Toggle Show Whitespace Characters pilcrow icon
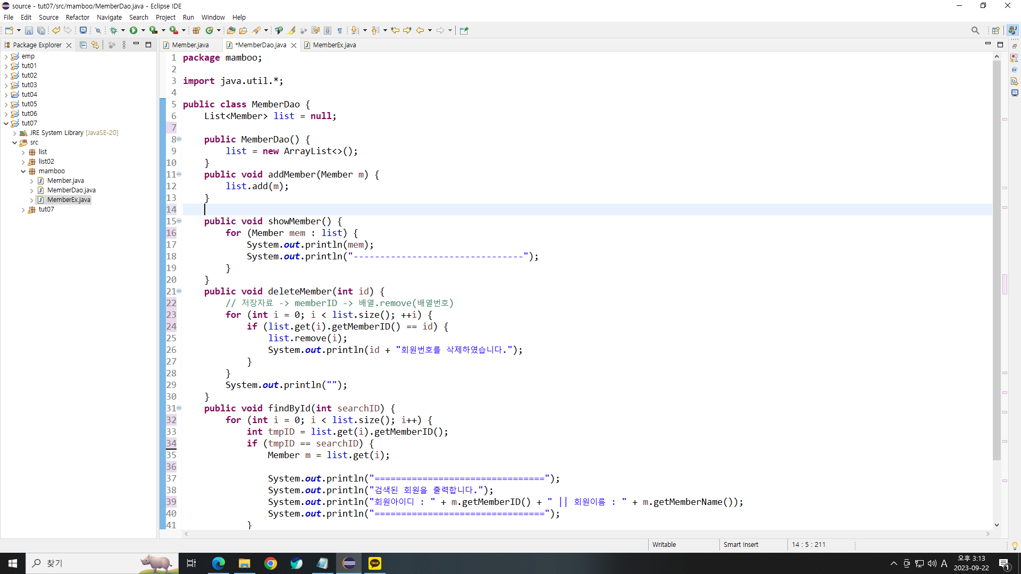 pyautogui.click(x=340, y=31)
